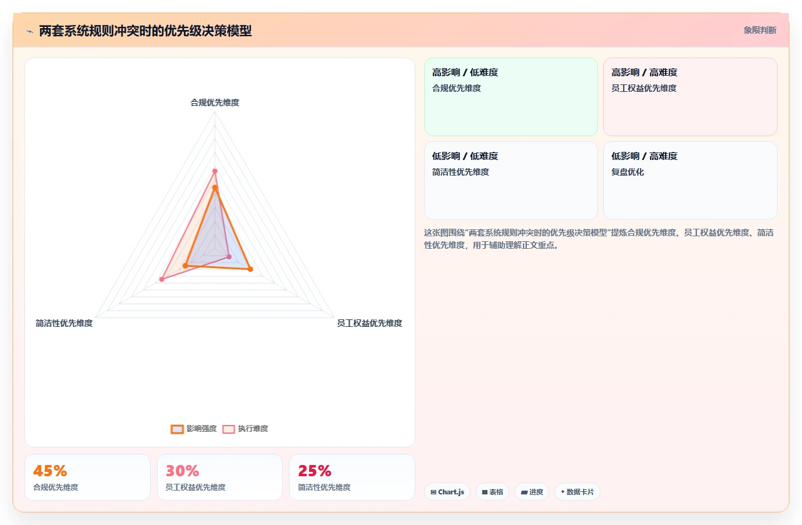Click the 25% 简洁性优先维度 stat card
The height and width of the screenshot is (525, 802).
352,477
